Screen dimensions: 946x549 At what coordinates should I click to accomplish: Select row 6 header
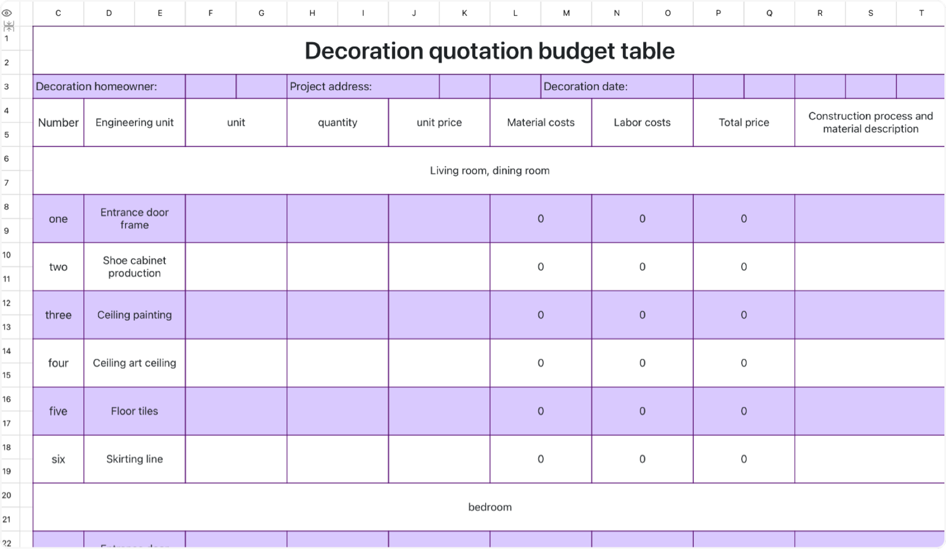click(x=7, y=159)
